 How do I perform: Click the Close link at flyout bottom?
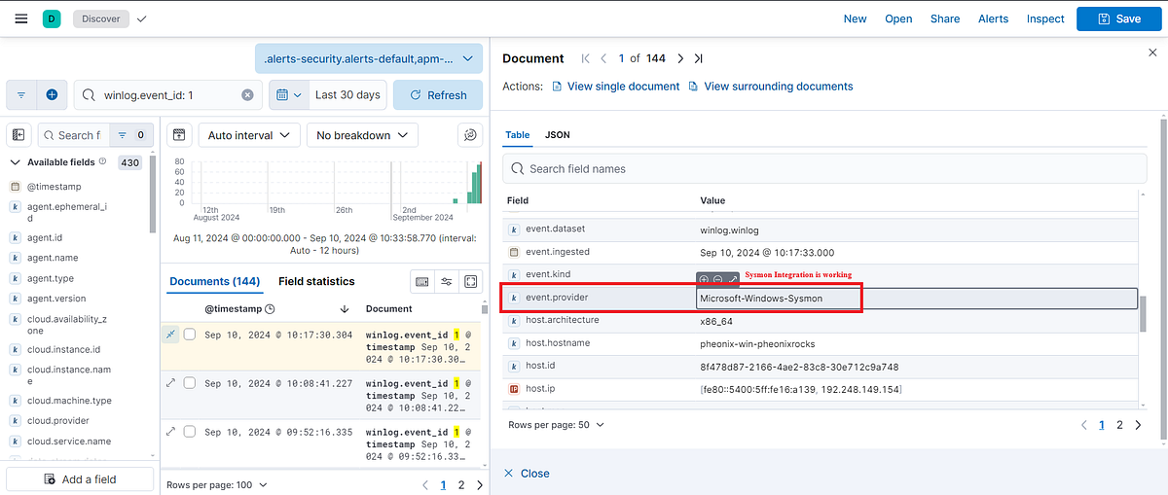(527, 474)
